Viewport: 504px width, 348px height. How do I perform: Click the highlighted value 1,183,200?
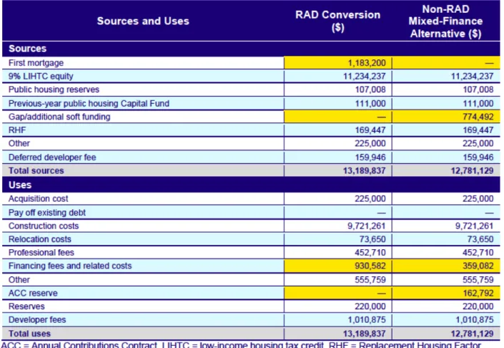pyautogui.click(x=367, y=63)
